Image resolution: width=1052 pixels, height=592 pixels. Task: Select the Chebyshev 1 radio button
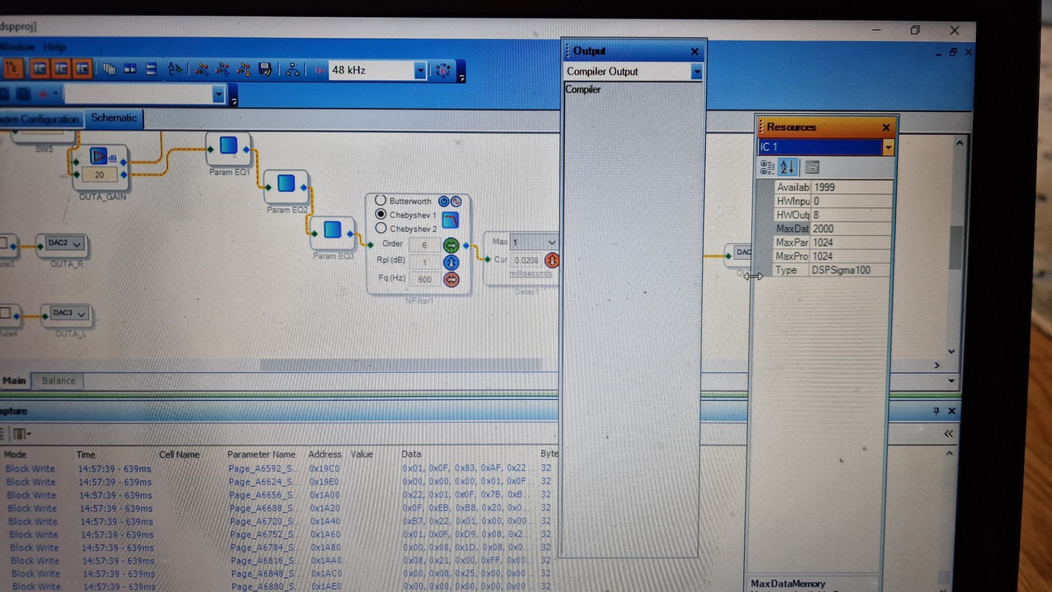coord(381,214)
